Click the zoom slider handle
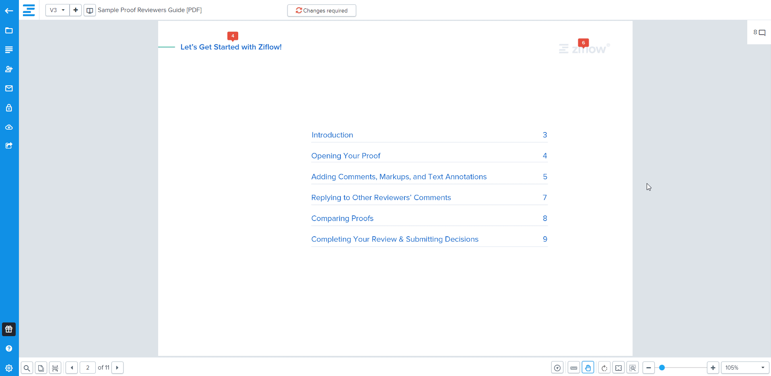 662,368
